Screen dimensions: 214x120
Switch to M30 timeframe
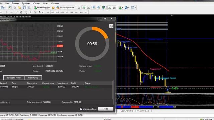62,12
